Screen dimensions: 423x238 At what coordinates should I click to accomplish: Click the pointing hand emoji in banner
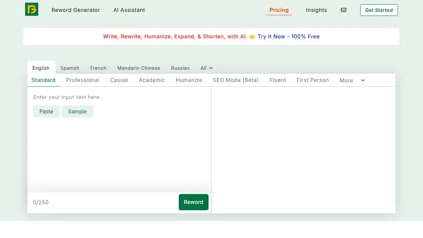252,36
